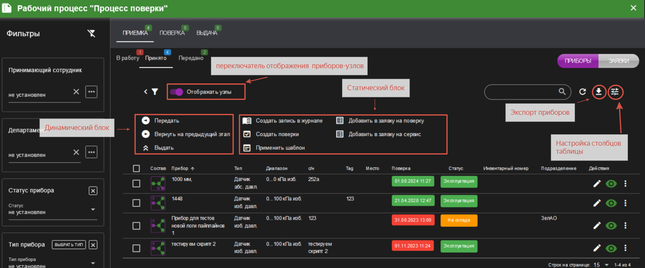Screen dimensions: 645x268
Task: Open table column settings
Action: 615,91
